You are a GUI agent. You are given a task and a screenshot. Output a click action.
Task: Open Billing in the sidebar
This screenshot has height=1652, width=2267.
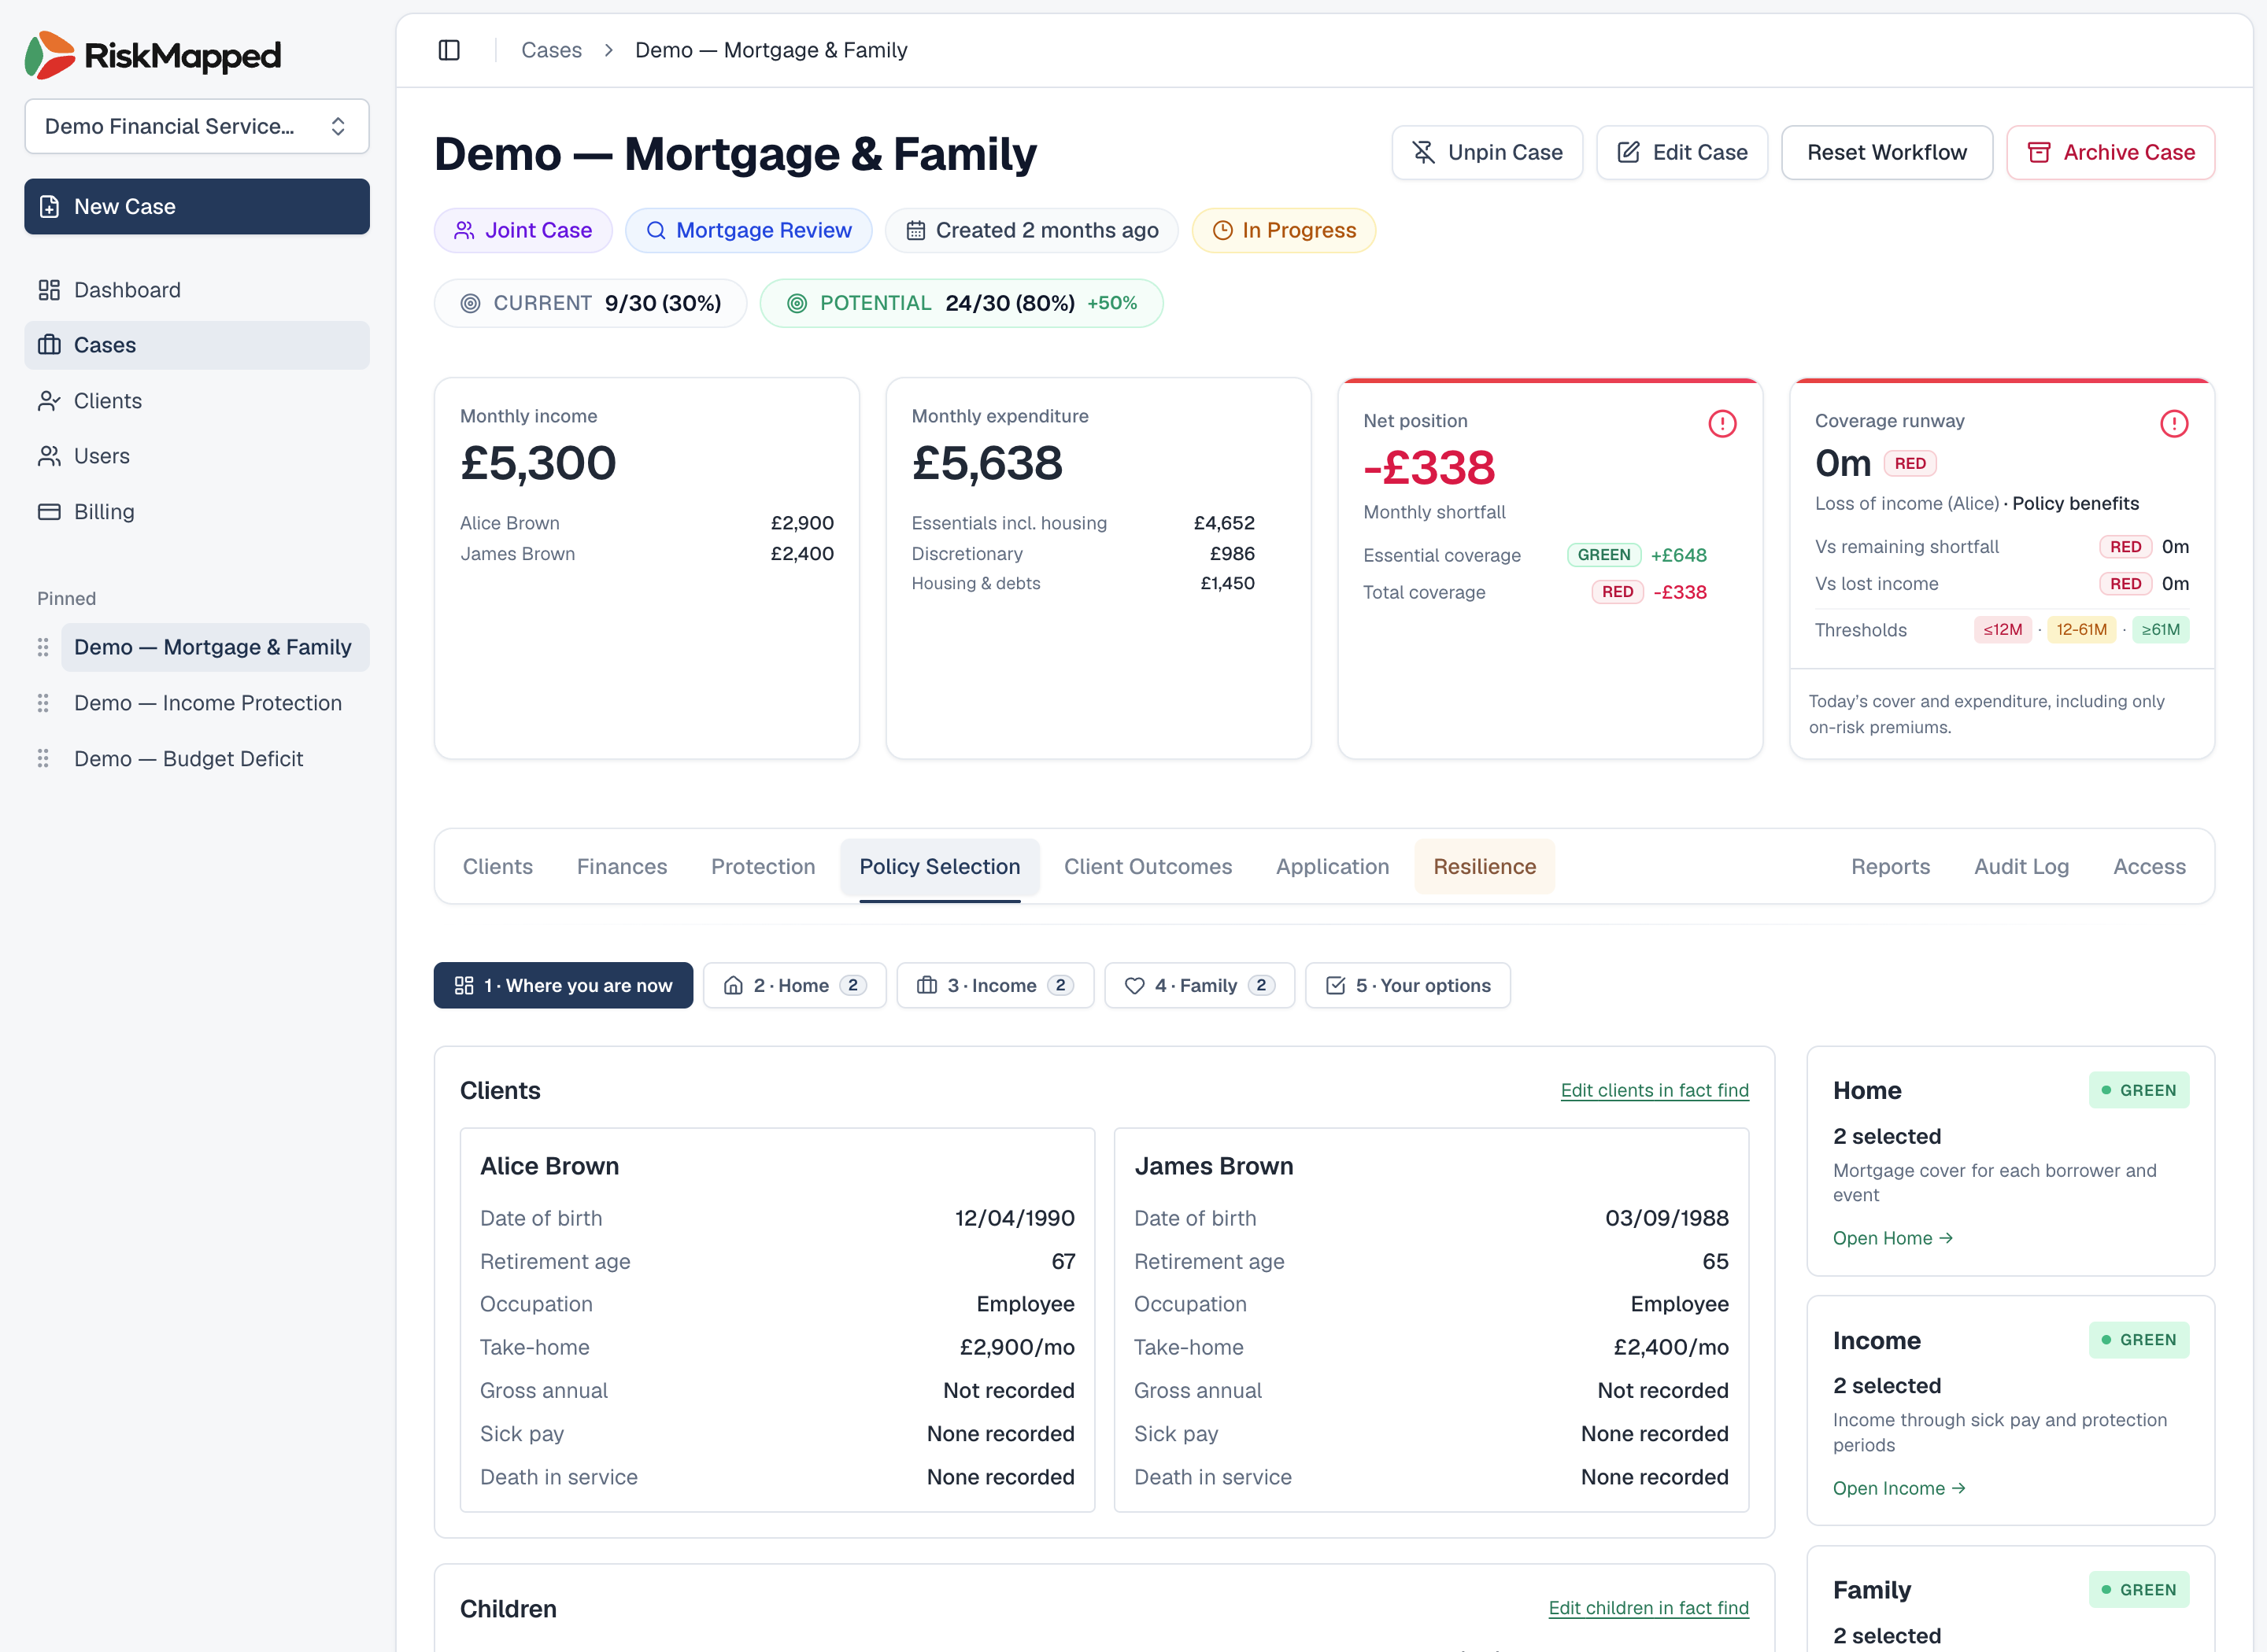pos(197,512)
